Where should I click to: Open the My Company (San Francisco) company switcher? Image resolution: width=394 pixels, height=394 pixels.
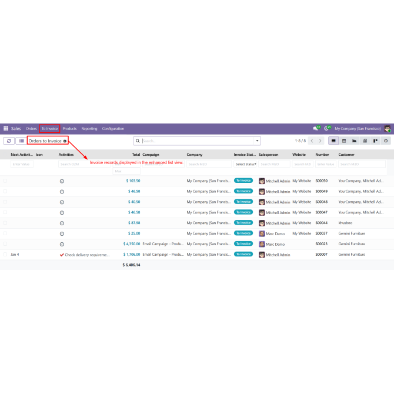358,128
